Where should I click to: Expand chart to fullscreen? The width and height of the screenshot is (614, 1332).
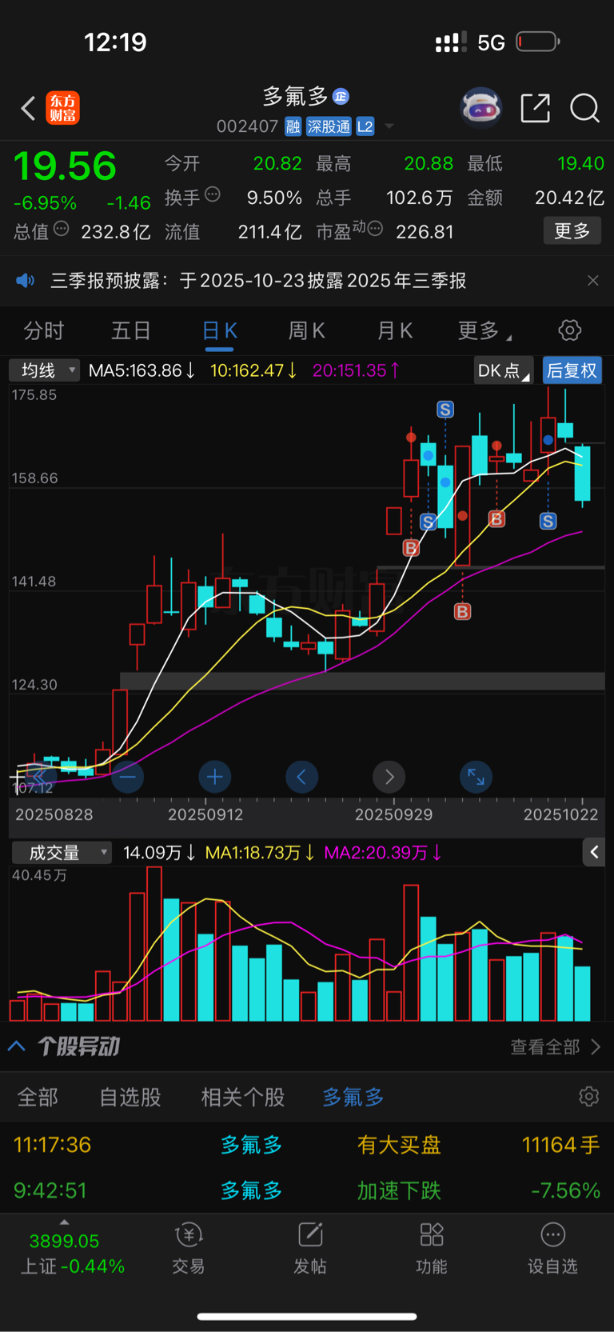tap(476, 777)
